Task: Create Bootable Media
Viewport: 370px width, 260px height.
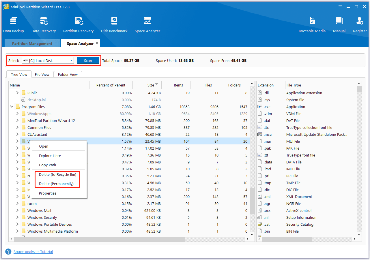Action: (x=312, y=24)
